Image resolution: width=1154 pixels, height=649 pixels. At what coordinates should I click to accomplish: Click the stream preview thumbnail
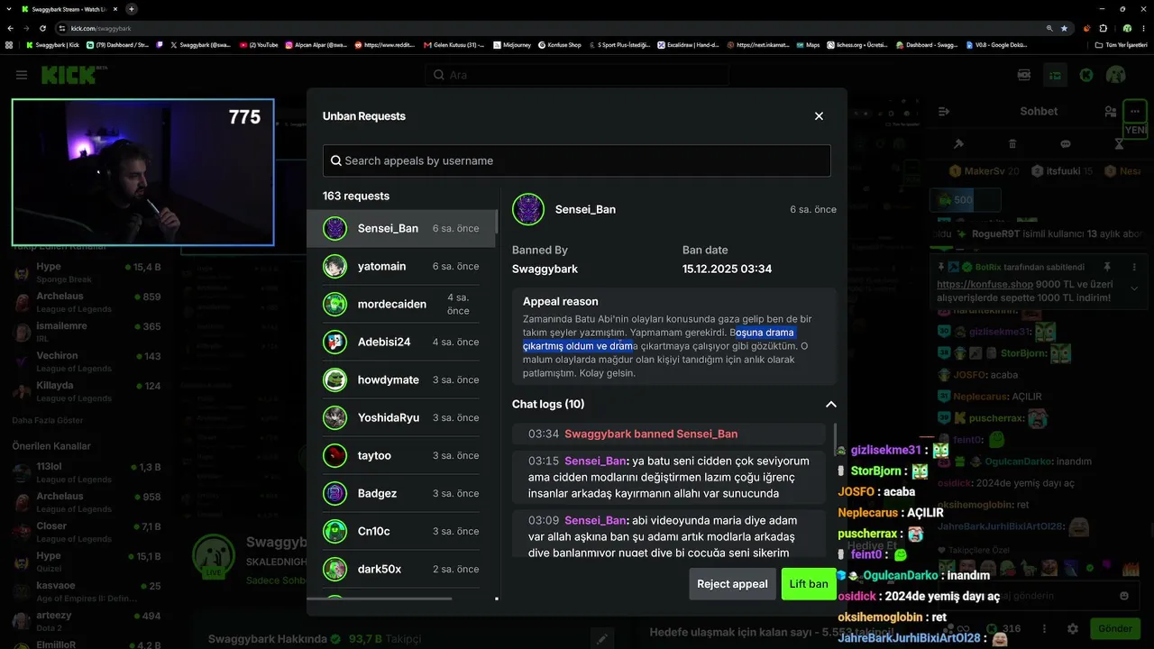tap(142, 172)
